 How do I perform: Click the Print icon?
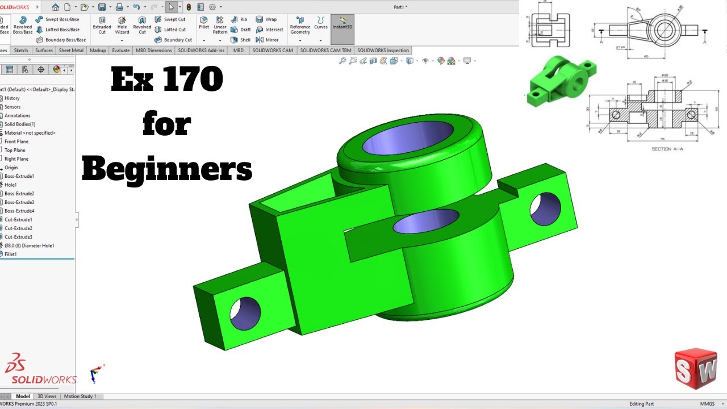point(119,7)
